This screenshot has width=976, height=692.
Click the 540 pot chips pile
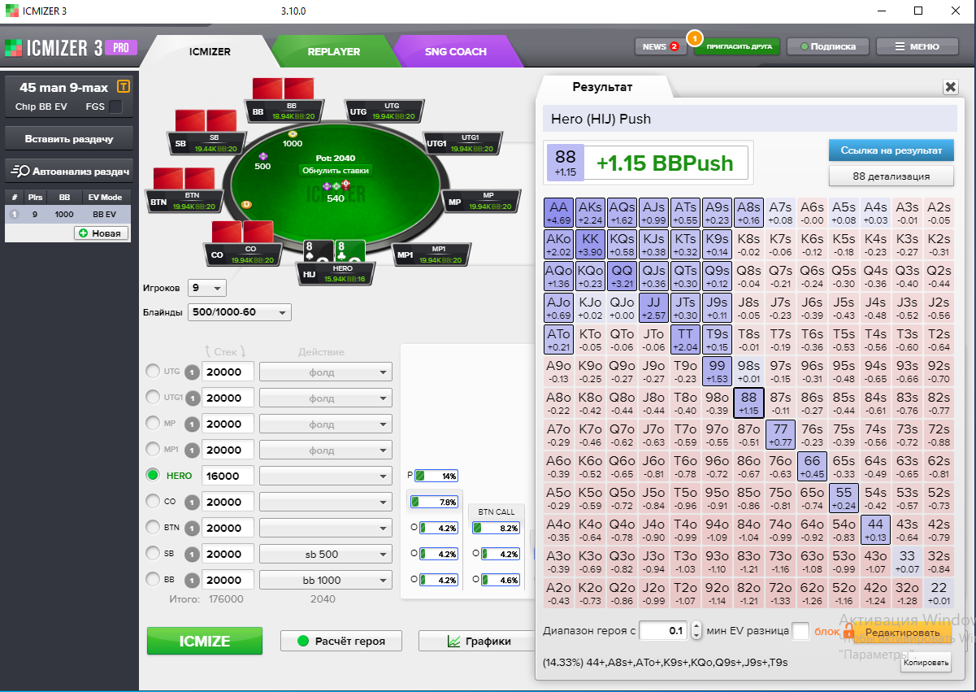tap(335, 186)
